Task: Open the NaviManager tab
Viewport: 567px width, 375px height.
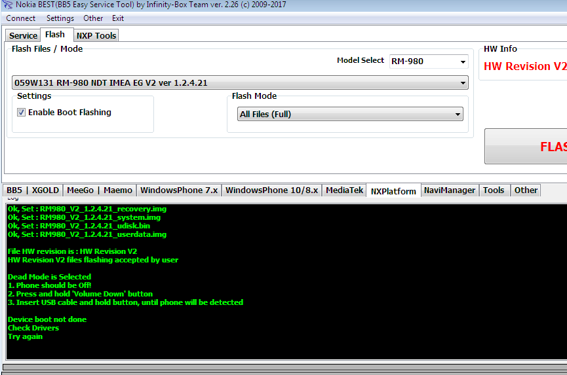Action: pyautogui.click(x=450, y=190)
